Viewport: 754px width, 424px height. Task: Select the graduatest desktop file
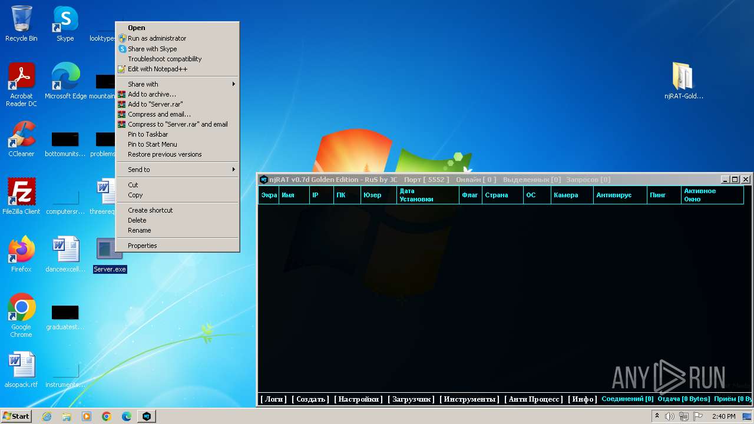point(65,317)
